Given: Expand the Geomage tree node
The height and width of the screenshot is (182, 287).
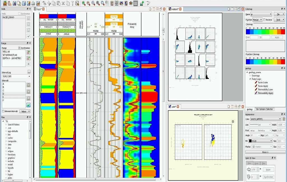Looking at the screenshot, I should (x=250, y=76).
